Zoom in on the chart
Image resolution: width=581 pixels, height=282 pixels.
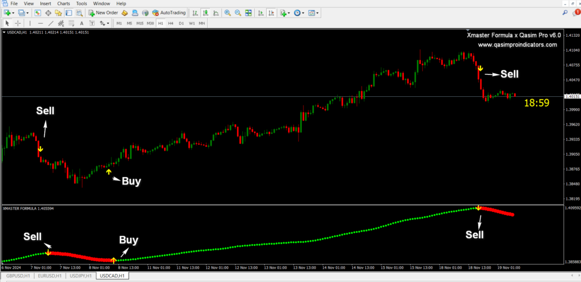click(x=228, y=13)
